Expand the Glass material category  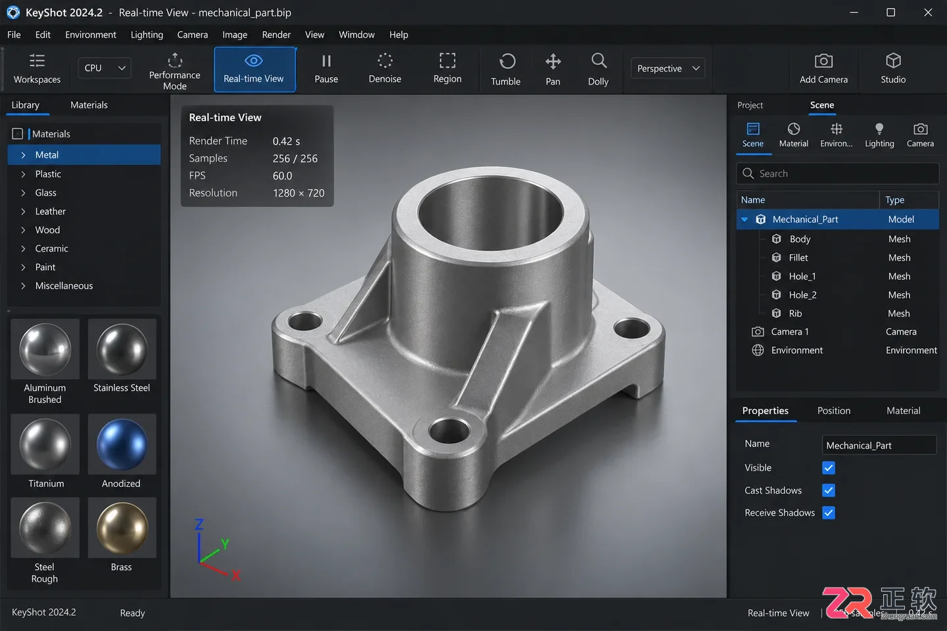tap(23, 193)
